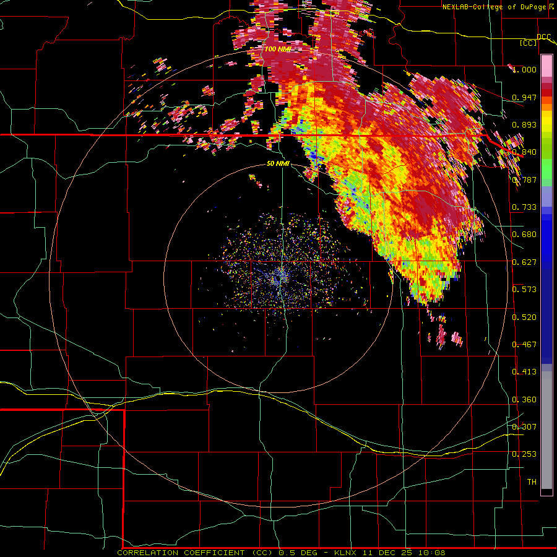Click the 10:08 time stamp
Viewport: 557px width, 557px height.
coord(431,553)
